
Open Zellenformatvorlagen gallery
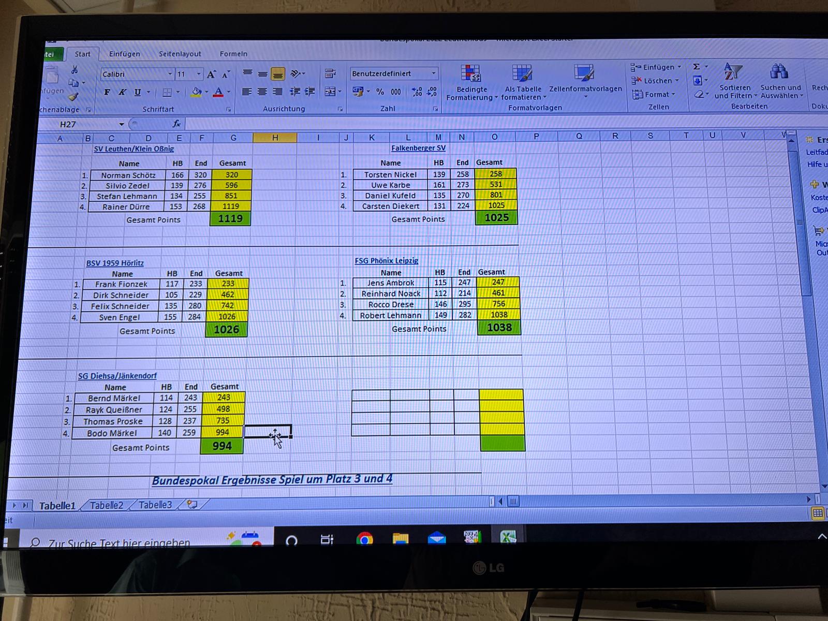pyautogui.click(x=585, y=81)
